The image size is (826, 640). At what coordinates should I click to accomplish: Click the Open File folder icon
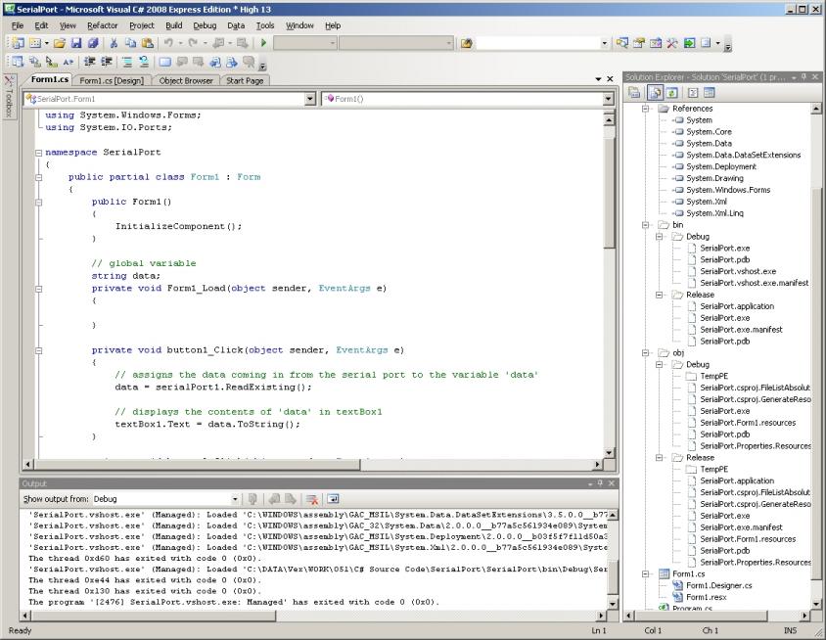click(62, 44)
